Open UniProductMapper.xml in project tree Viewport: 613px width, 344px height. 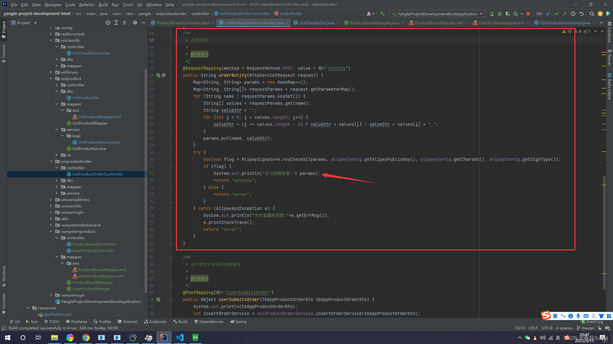(x=99, y=117)
